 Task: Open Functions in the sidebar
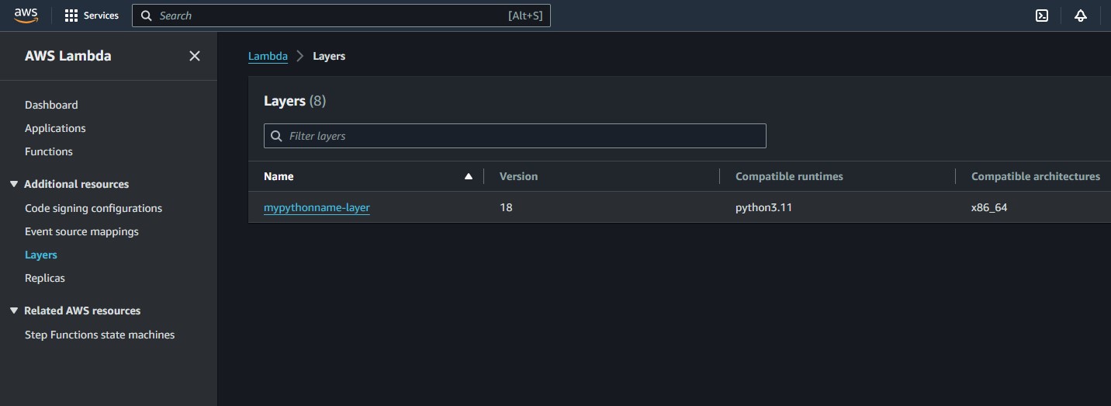[49, 151]
